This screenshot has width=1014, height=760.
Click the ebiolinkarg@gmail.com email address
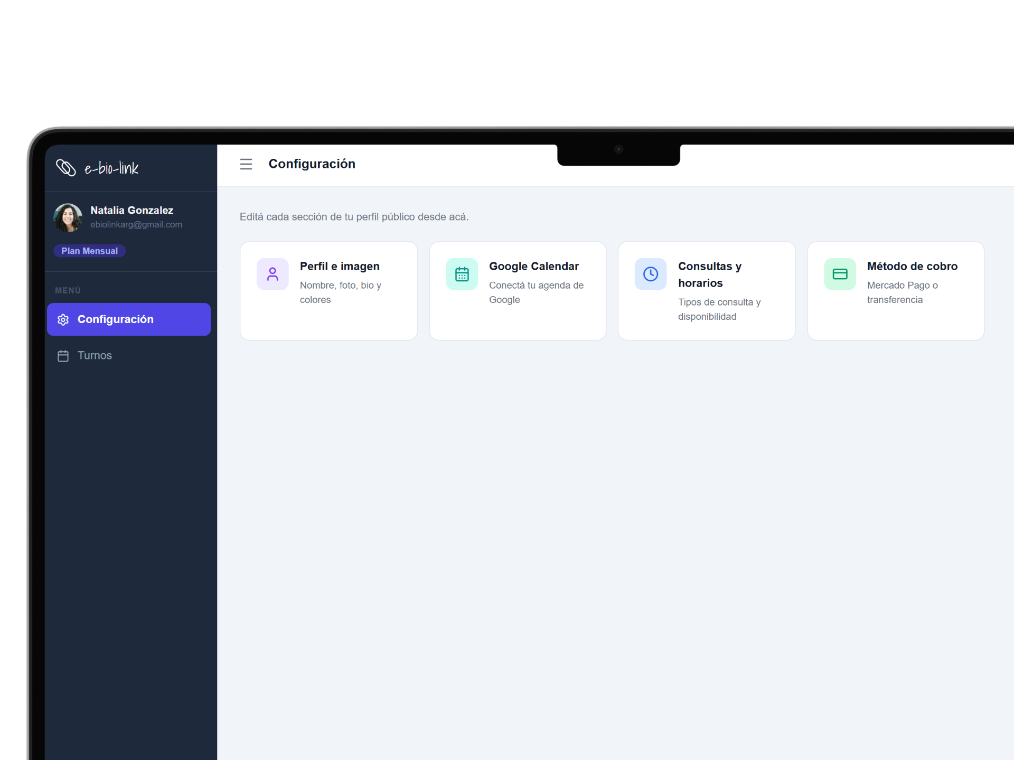[136, 224]
